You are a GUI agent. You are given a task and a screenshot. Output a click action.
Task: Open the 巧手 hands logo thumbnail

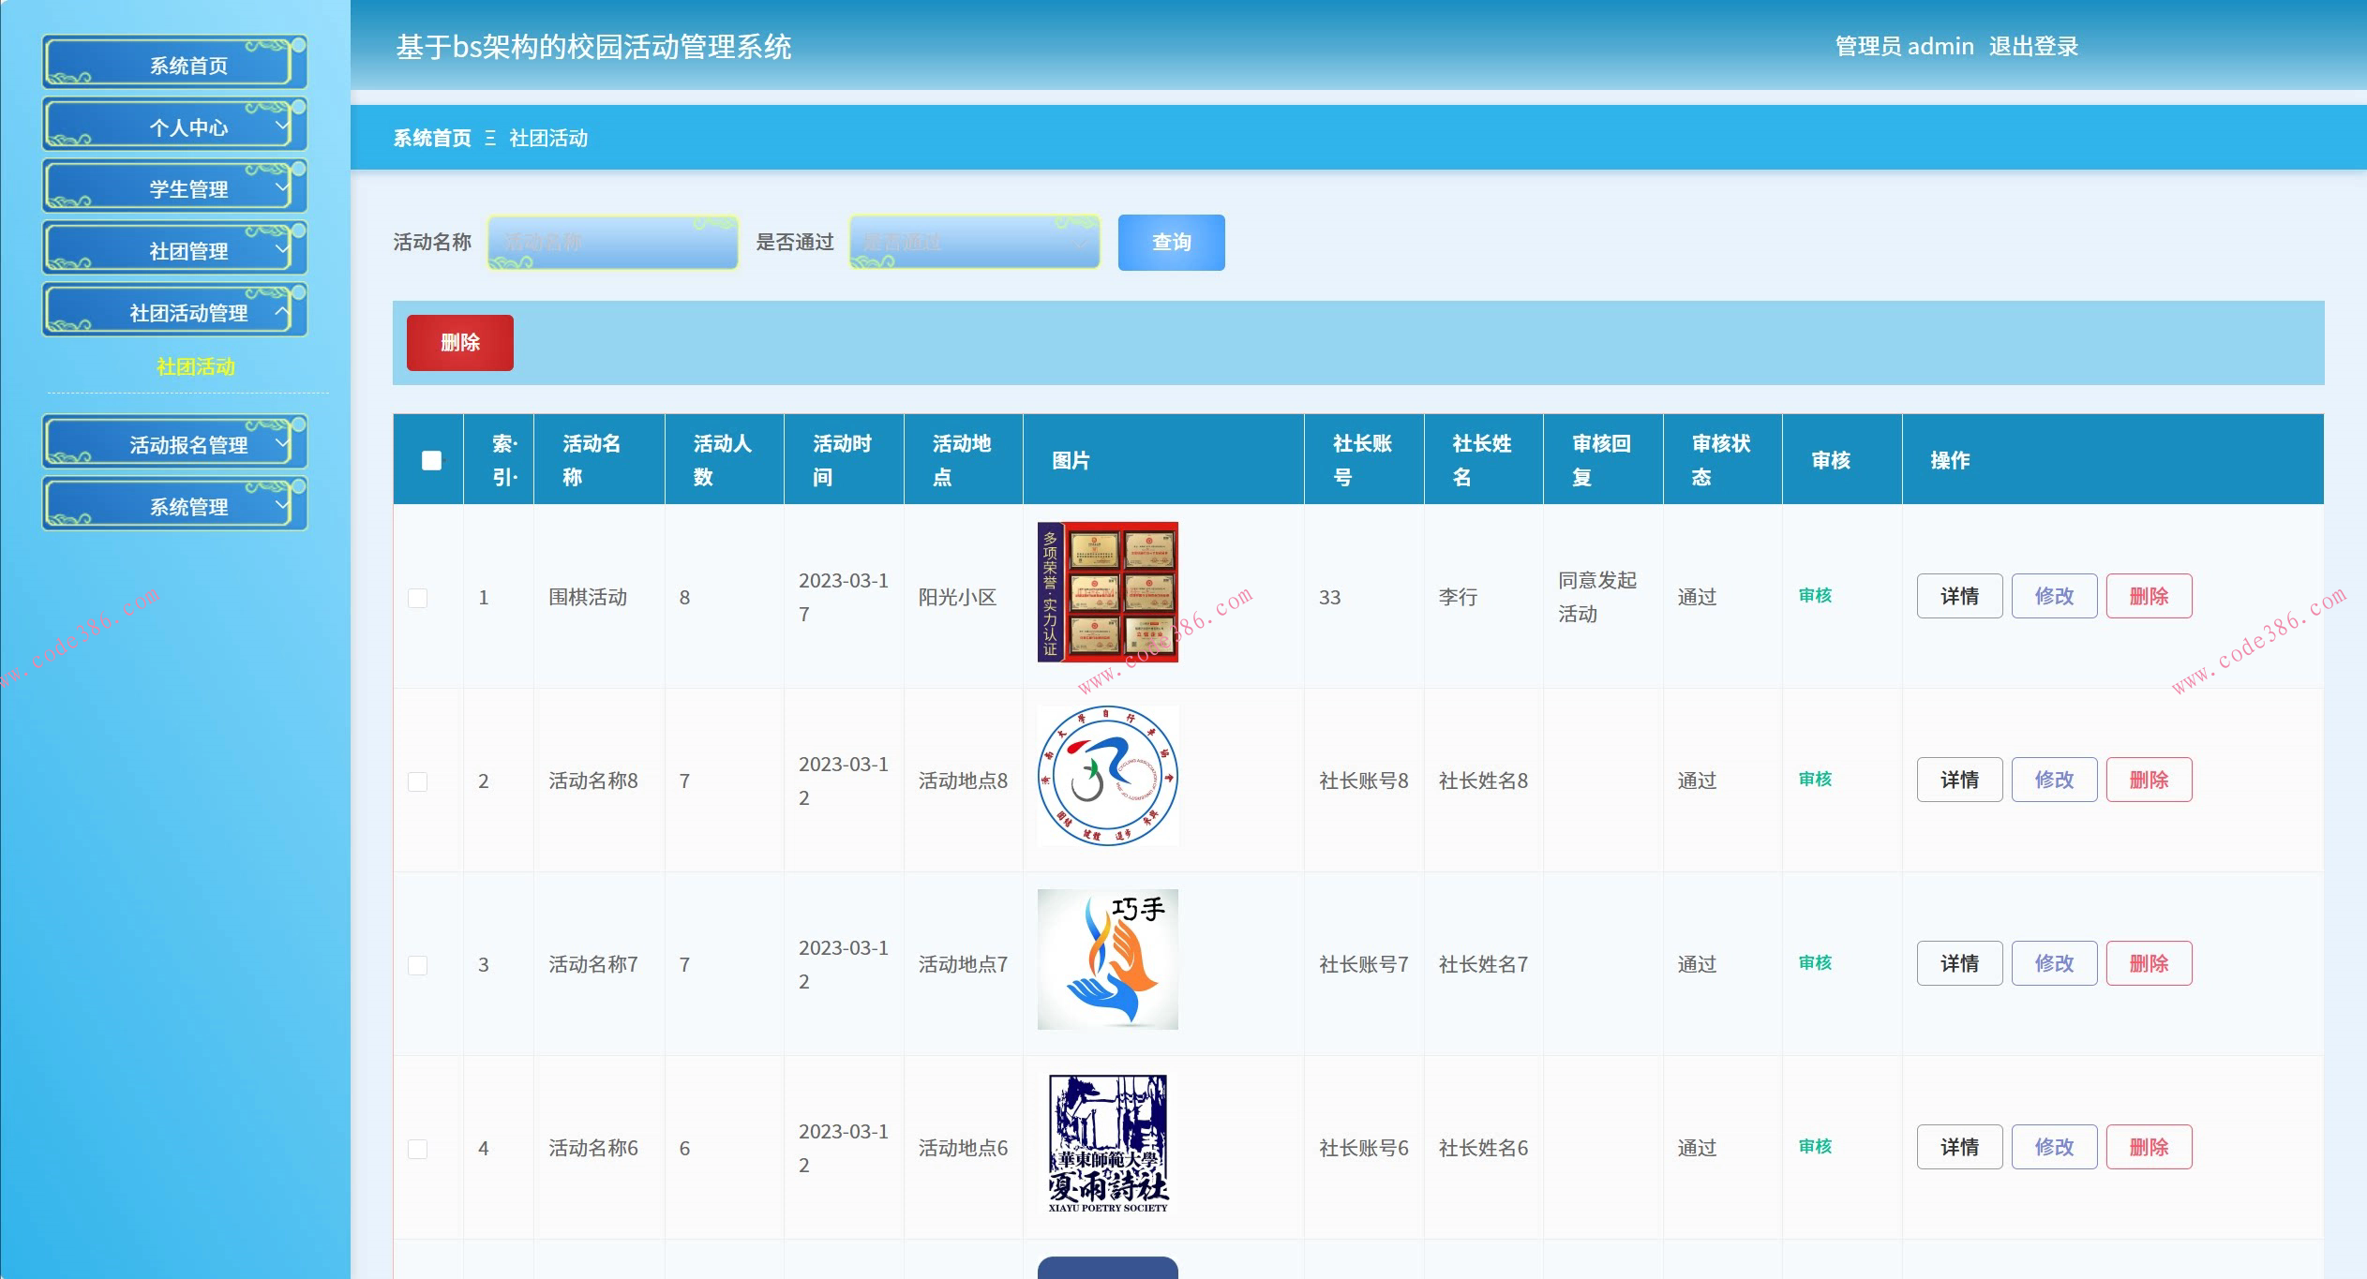(x=1107, y=959)
